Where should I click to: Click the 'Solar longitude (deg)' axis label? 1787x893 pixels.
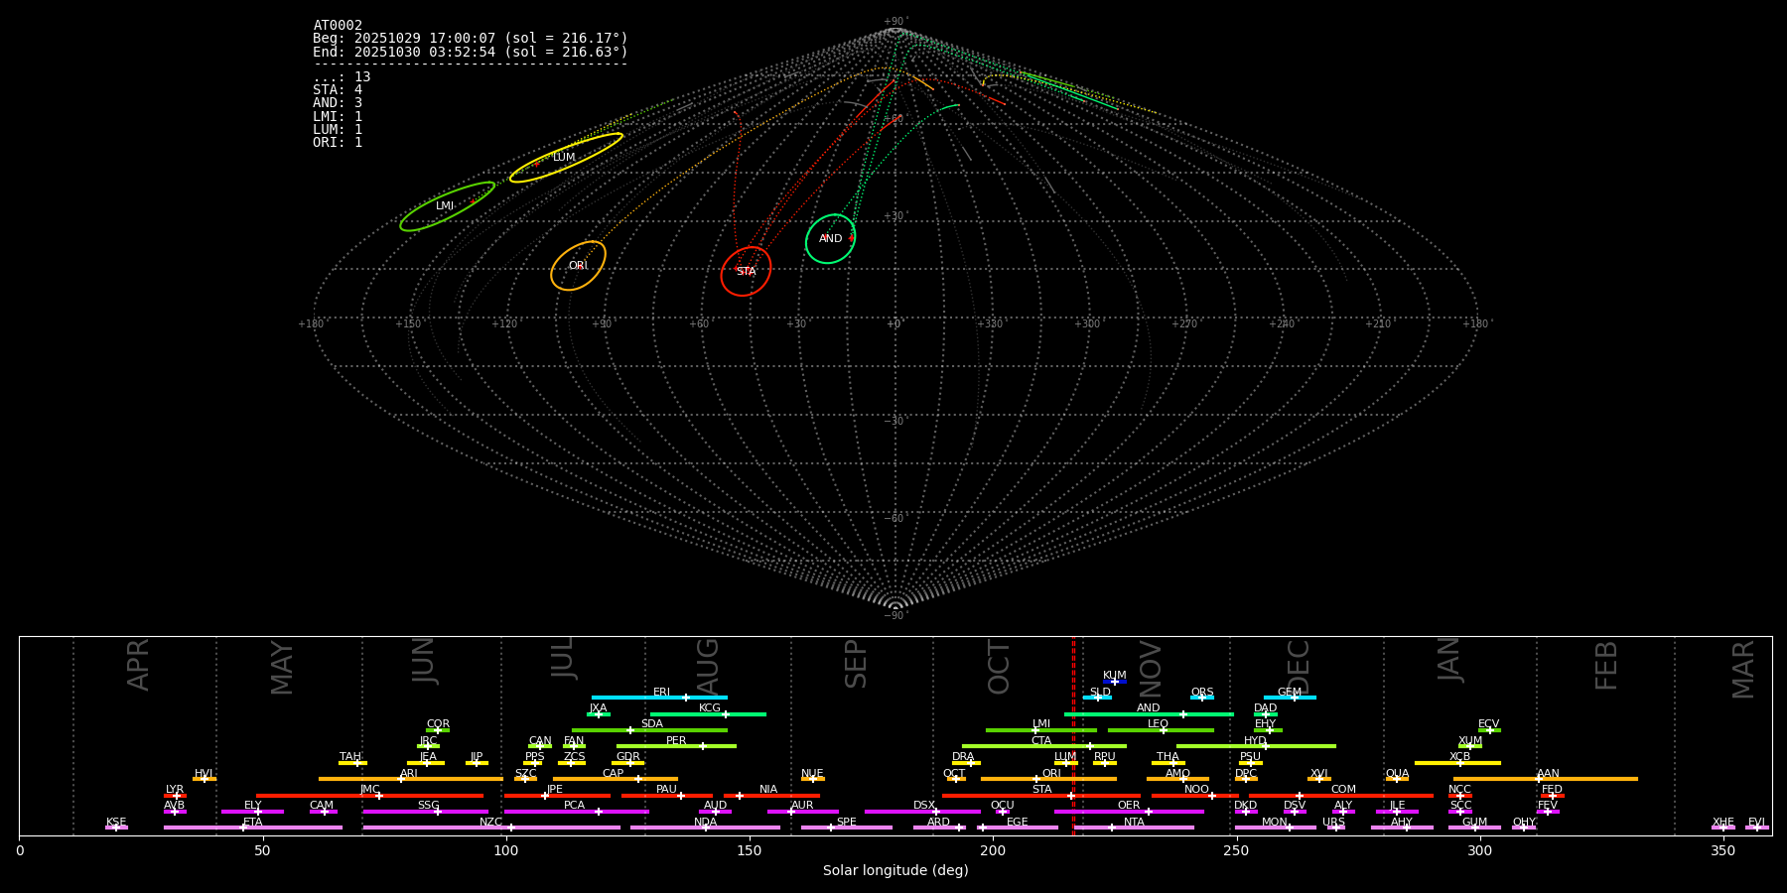tap(895, 871)
